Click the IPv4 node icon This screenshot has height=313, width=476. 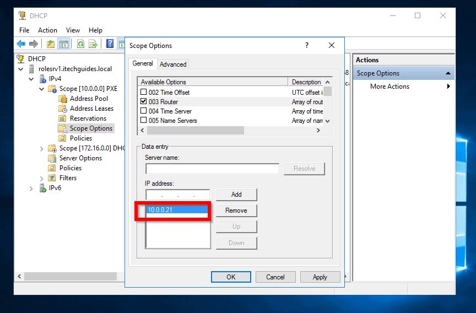[42, 79]
